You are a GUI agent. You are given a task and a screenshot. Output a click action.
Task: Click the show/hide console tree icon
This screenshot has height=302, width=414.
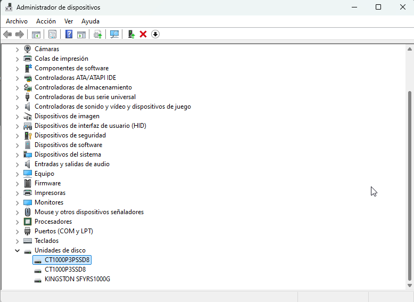tap(36, 34)
